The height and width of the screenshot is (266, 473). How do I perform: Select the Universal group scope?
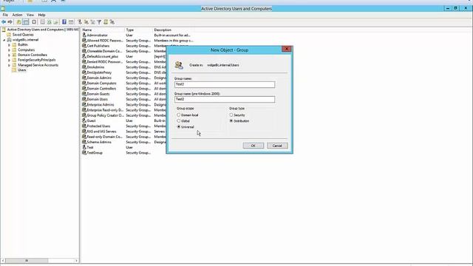point(179,127)
